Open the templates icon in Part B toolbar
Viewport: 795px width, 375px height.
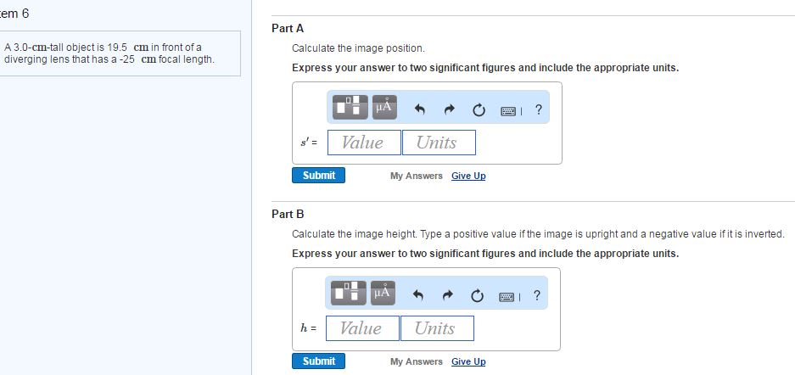349,293
